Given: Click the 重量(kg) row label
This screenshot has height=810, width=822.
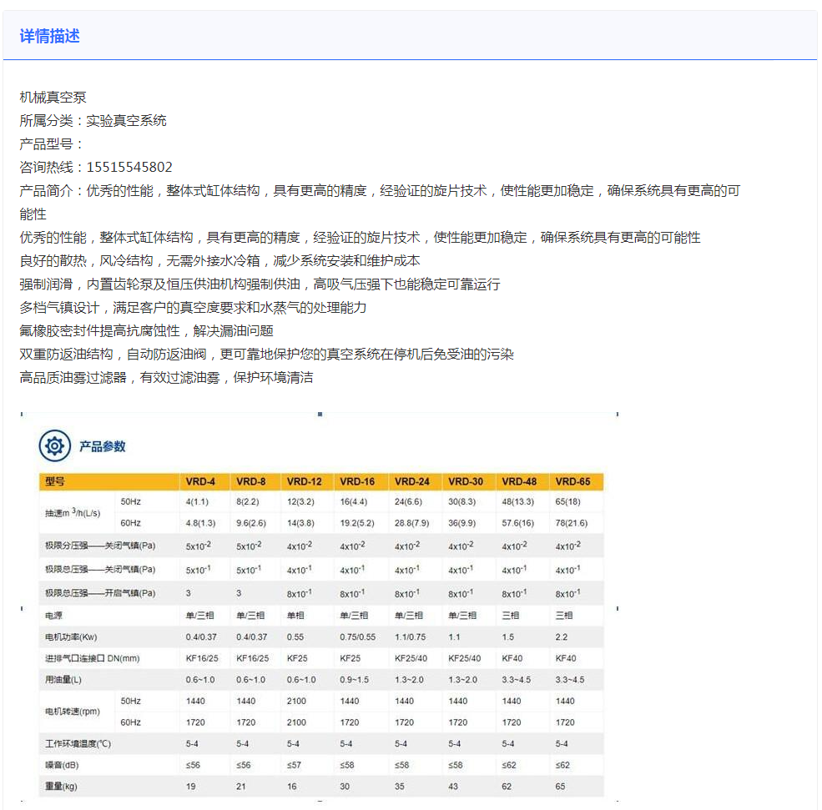Looking at the screenshot, I should pyautogui.click(x=62, y=787).
